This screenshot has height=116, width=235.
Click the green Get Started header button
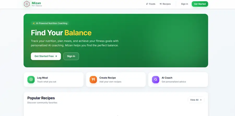click(x=200, y=4)
